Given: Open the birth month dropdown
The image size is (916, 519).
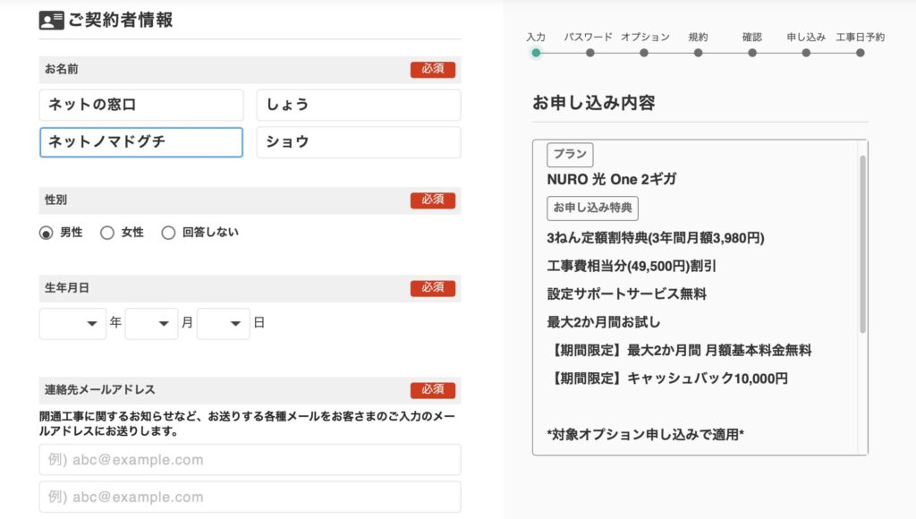Looking at the screenshot, I should pos(151,323).
